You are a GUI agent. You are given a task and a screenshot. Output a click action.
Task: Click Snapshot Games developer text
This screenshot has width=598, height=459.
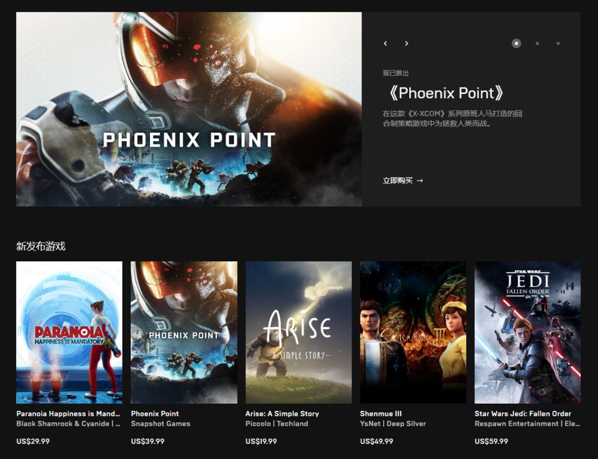click(161, 424)
